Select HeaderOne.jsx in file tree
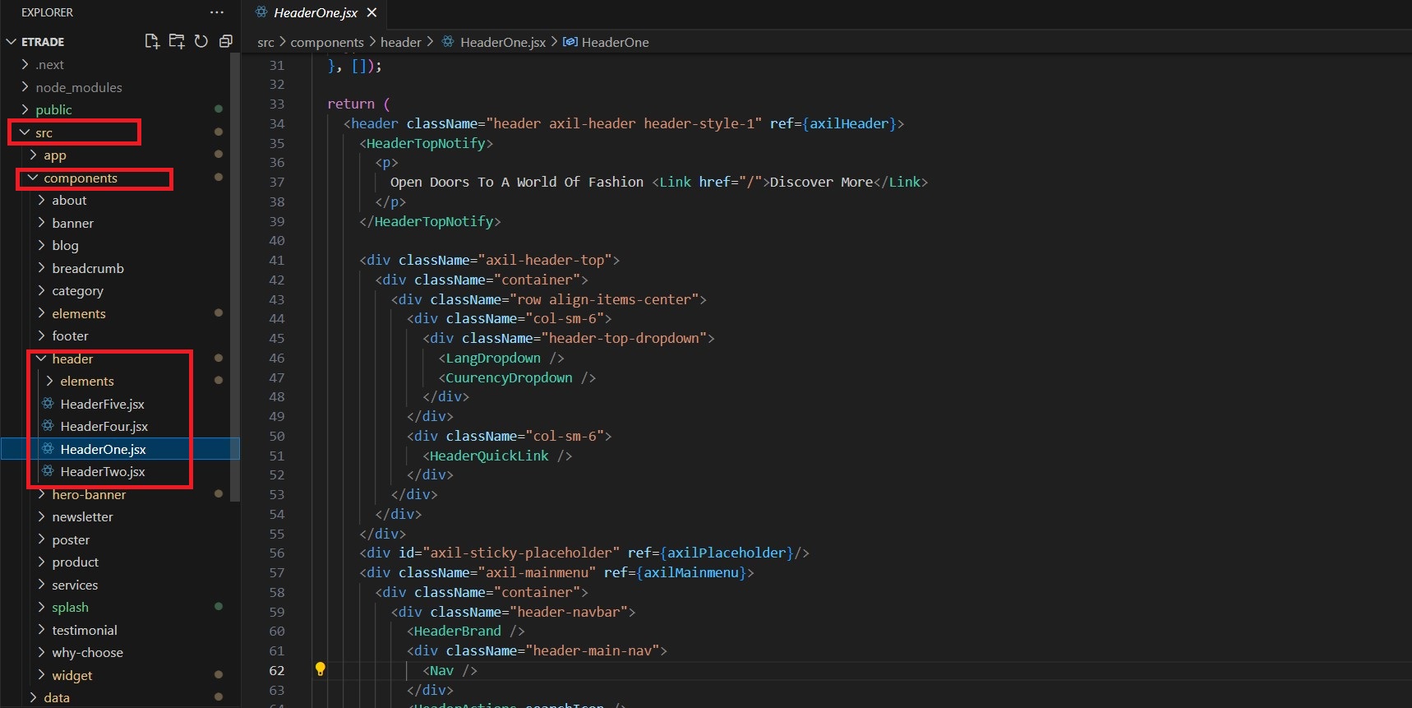1412x708 pixels. coord(103,449)
